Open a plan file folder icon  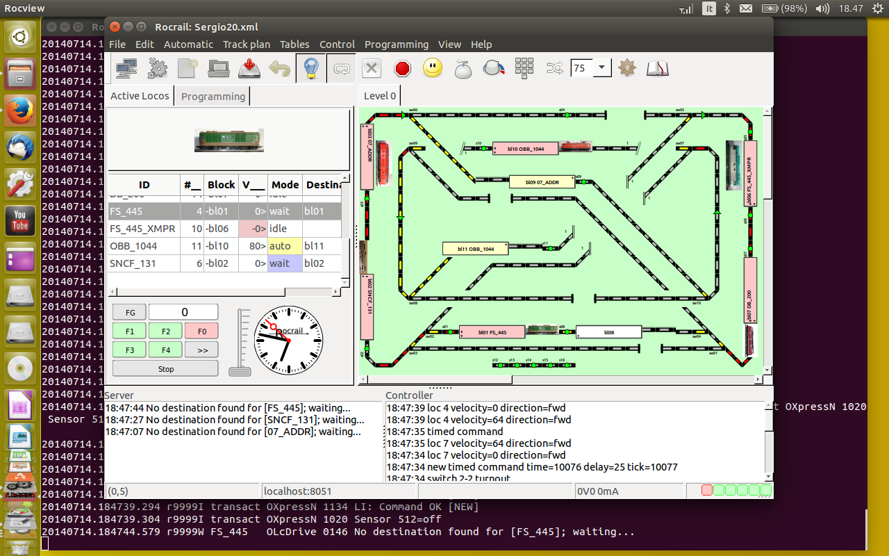219,68
